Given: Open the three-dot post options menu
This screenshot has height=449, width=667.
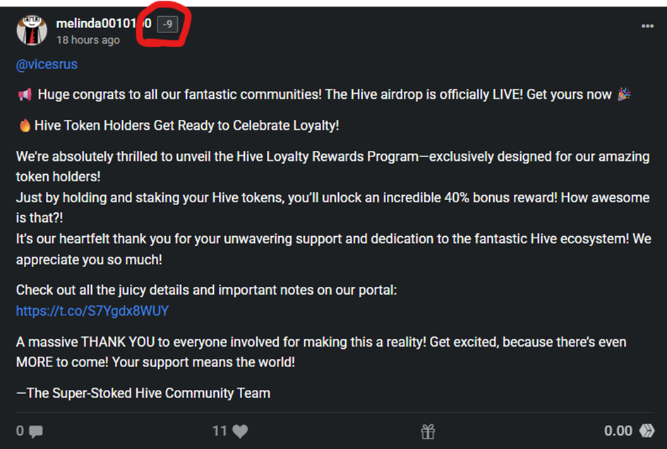Looking at the screenshot, I should [x=647, y=26].
